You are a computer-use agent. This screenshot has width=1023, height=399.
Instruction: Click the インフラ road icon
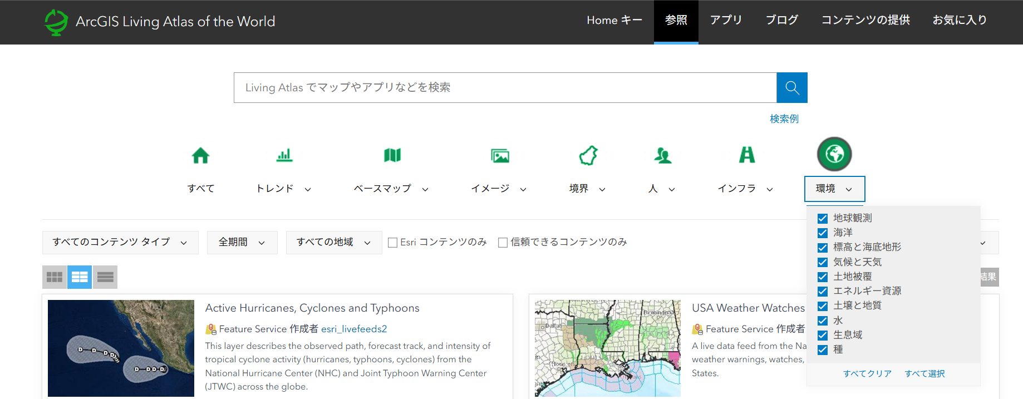[x=746, y=155]
